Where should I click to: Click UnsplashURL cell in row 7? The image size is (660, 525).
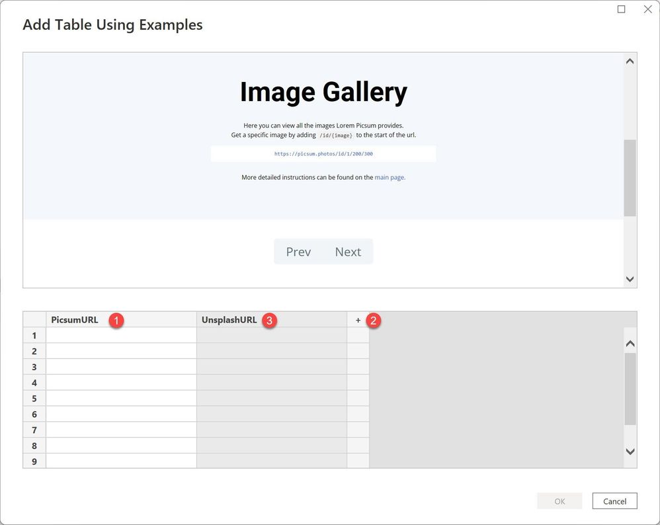tap(272, 430)
